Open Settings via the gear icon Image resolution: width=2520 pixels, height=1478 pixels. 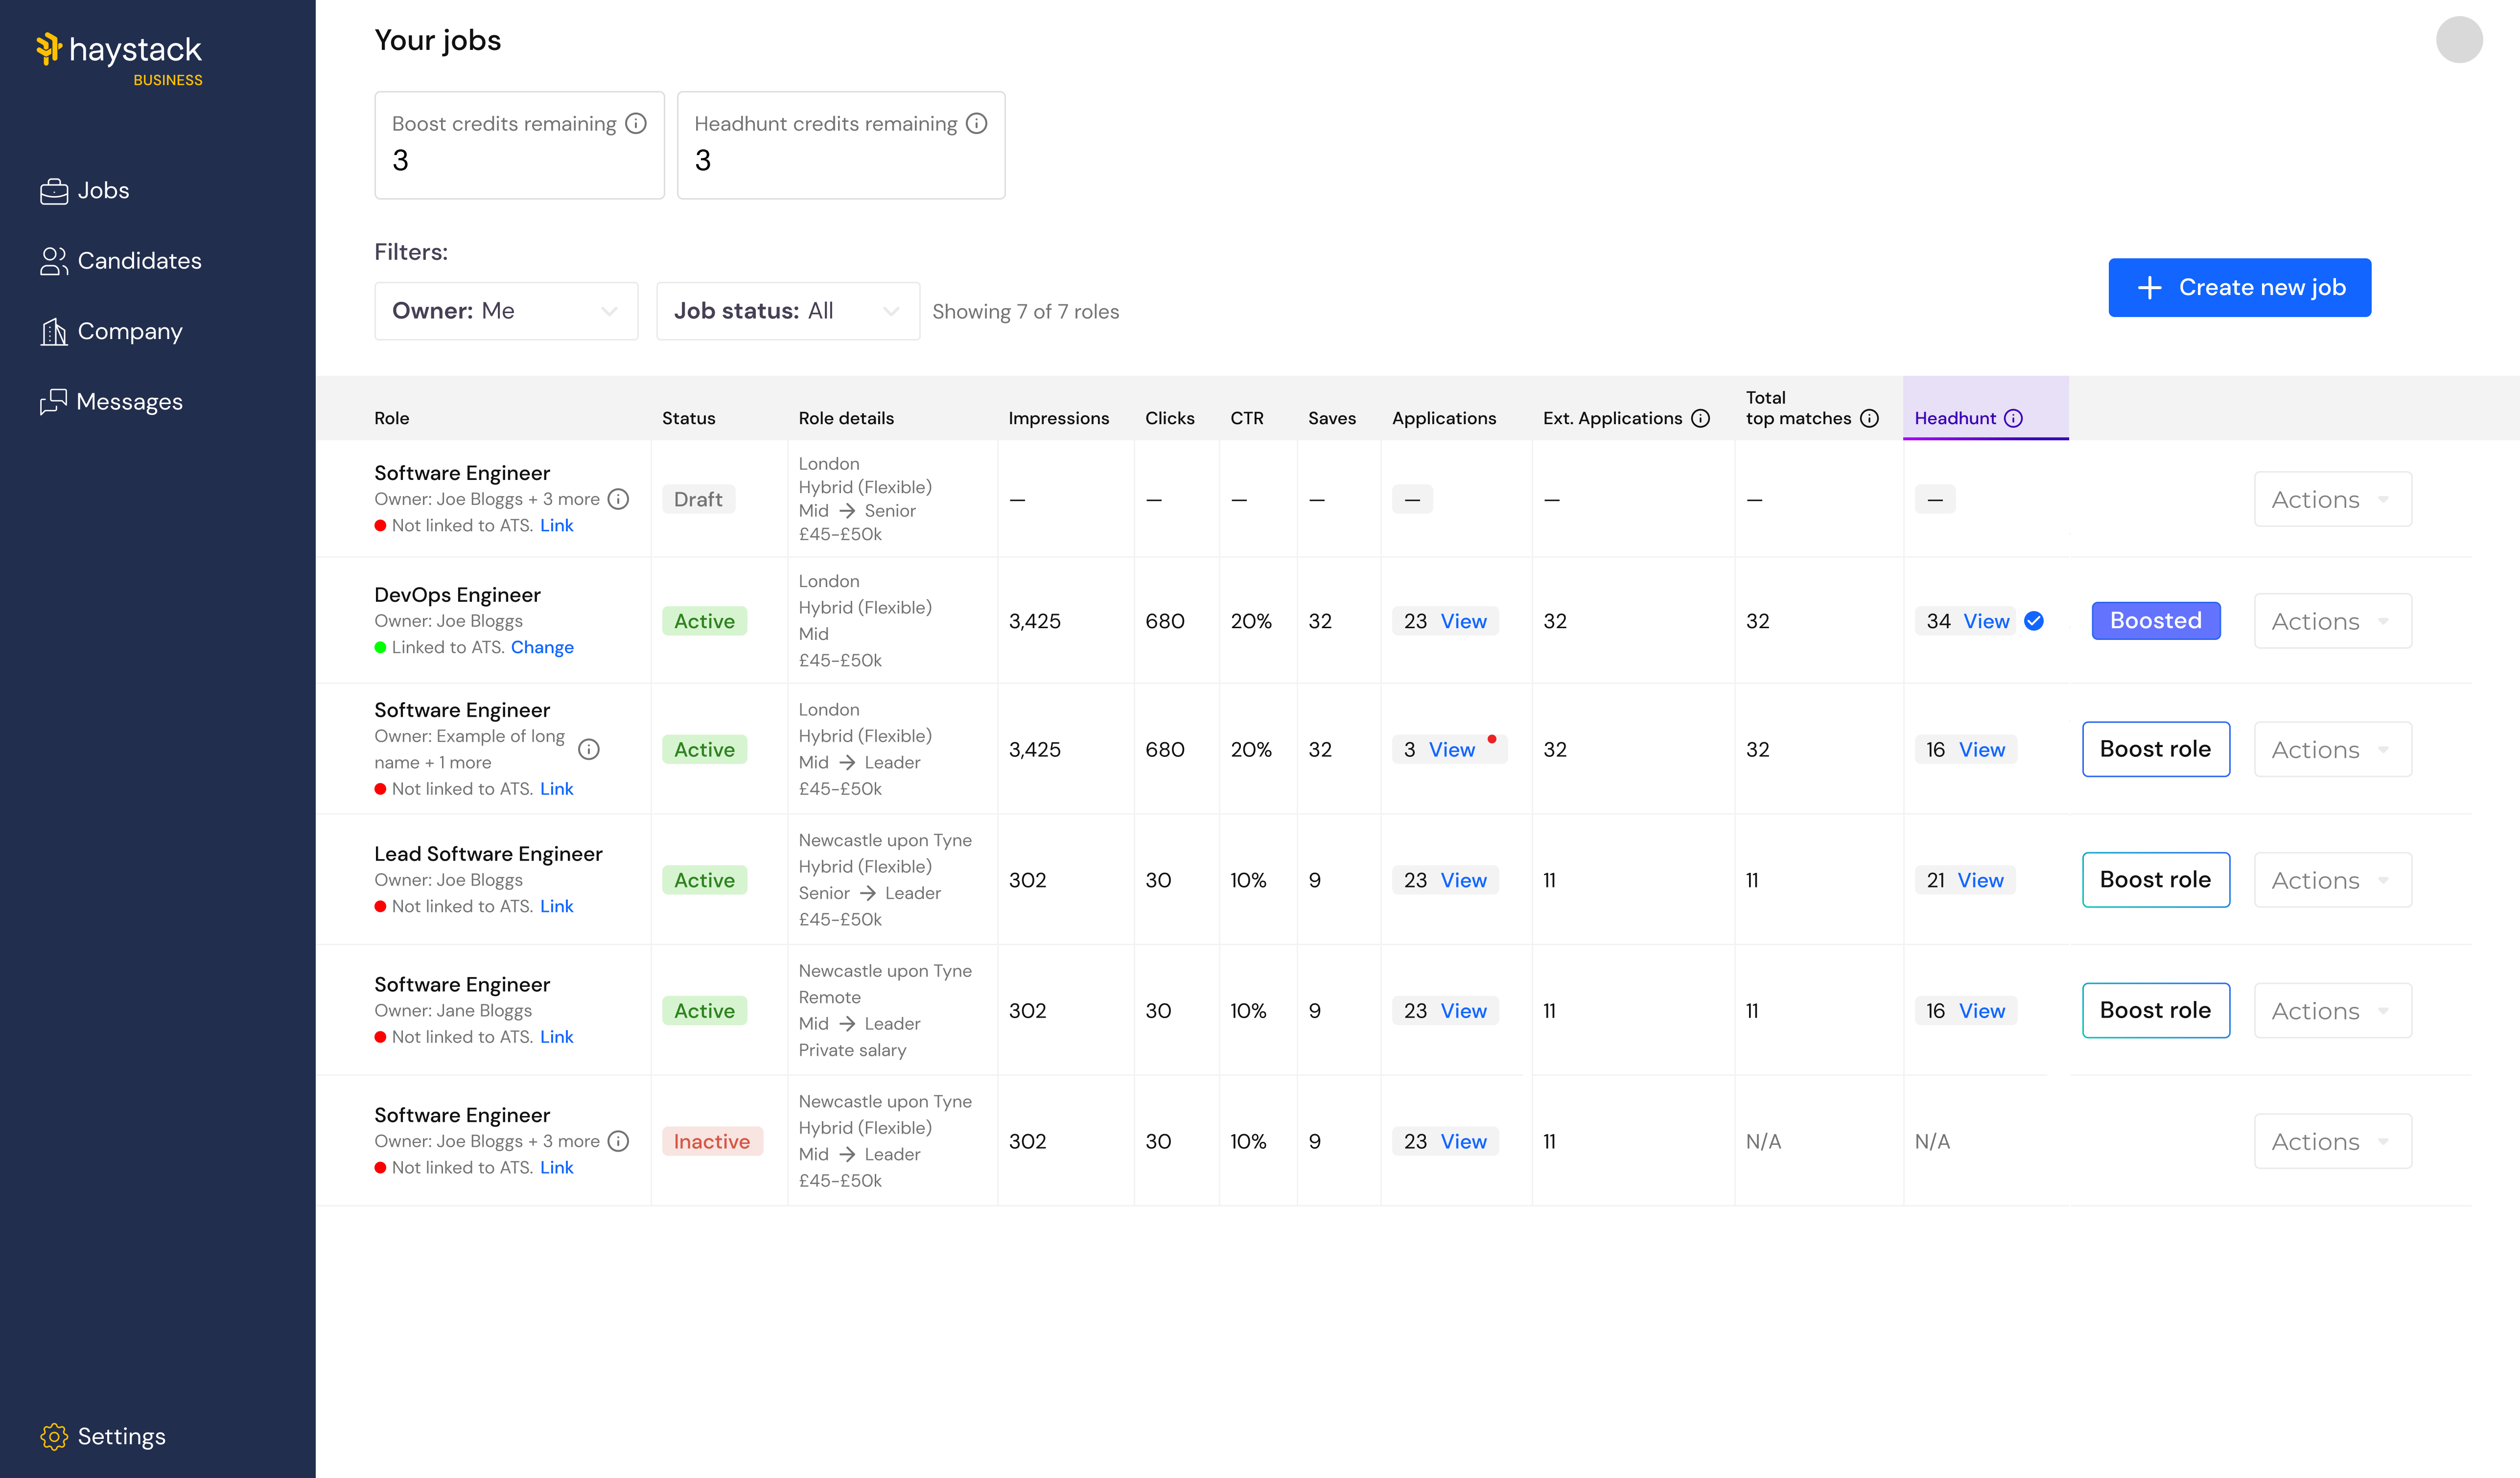(55, 1436)
